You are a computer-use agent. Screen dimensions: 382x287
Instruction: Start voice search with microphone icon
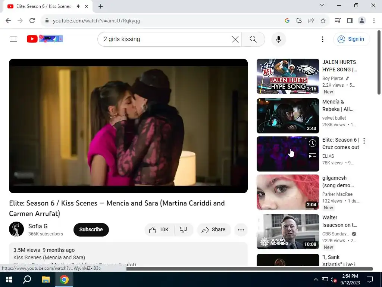278,39
